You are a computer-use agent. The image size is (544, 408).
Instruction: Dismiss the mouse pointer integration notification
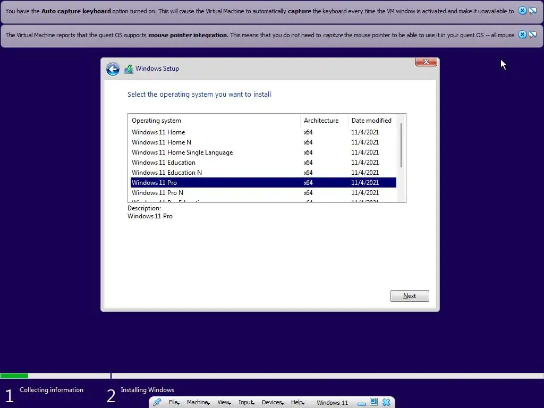[522, 35]
